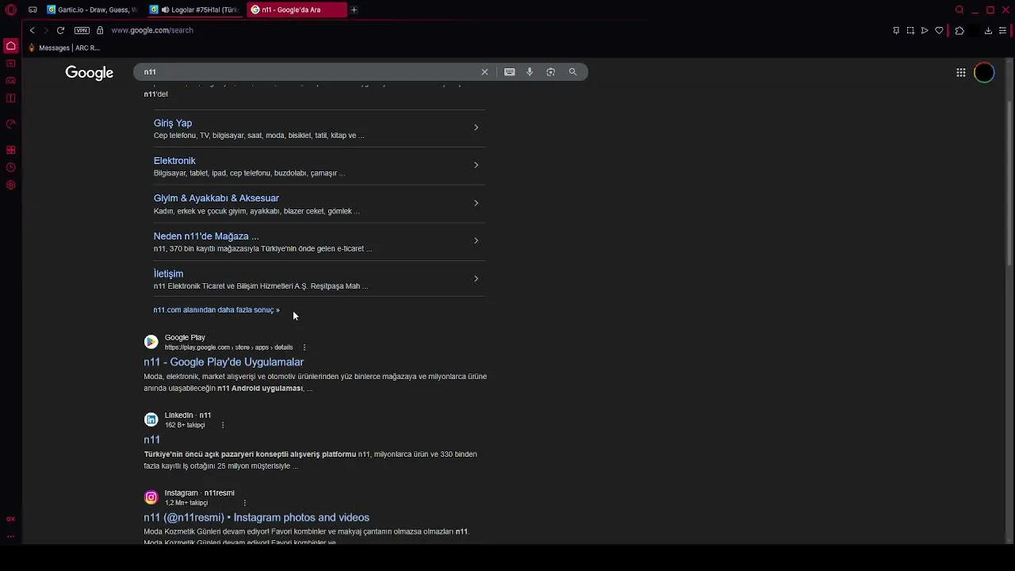Open the extensions puzzle icon
Screen dimensions: 1015x571
[x=959, y=30]
